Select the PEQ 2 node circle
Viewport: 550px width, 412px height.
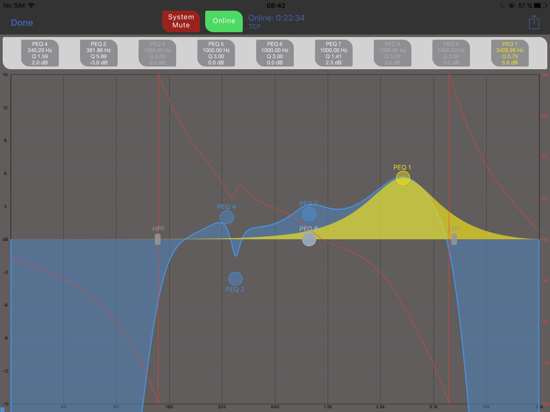click(235, 278)
